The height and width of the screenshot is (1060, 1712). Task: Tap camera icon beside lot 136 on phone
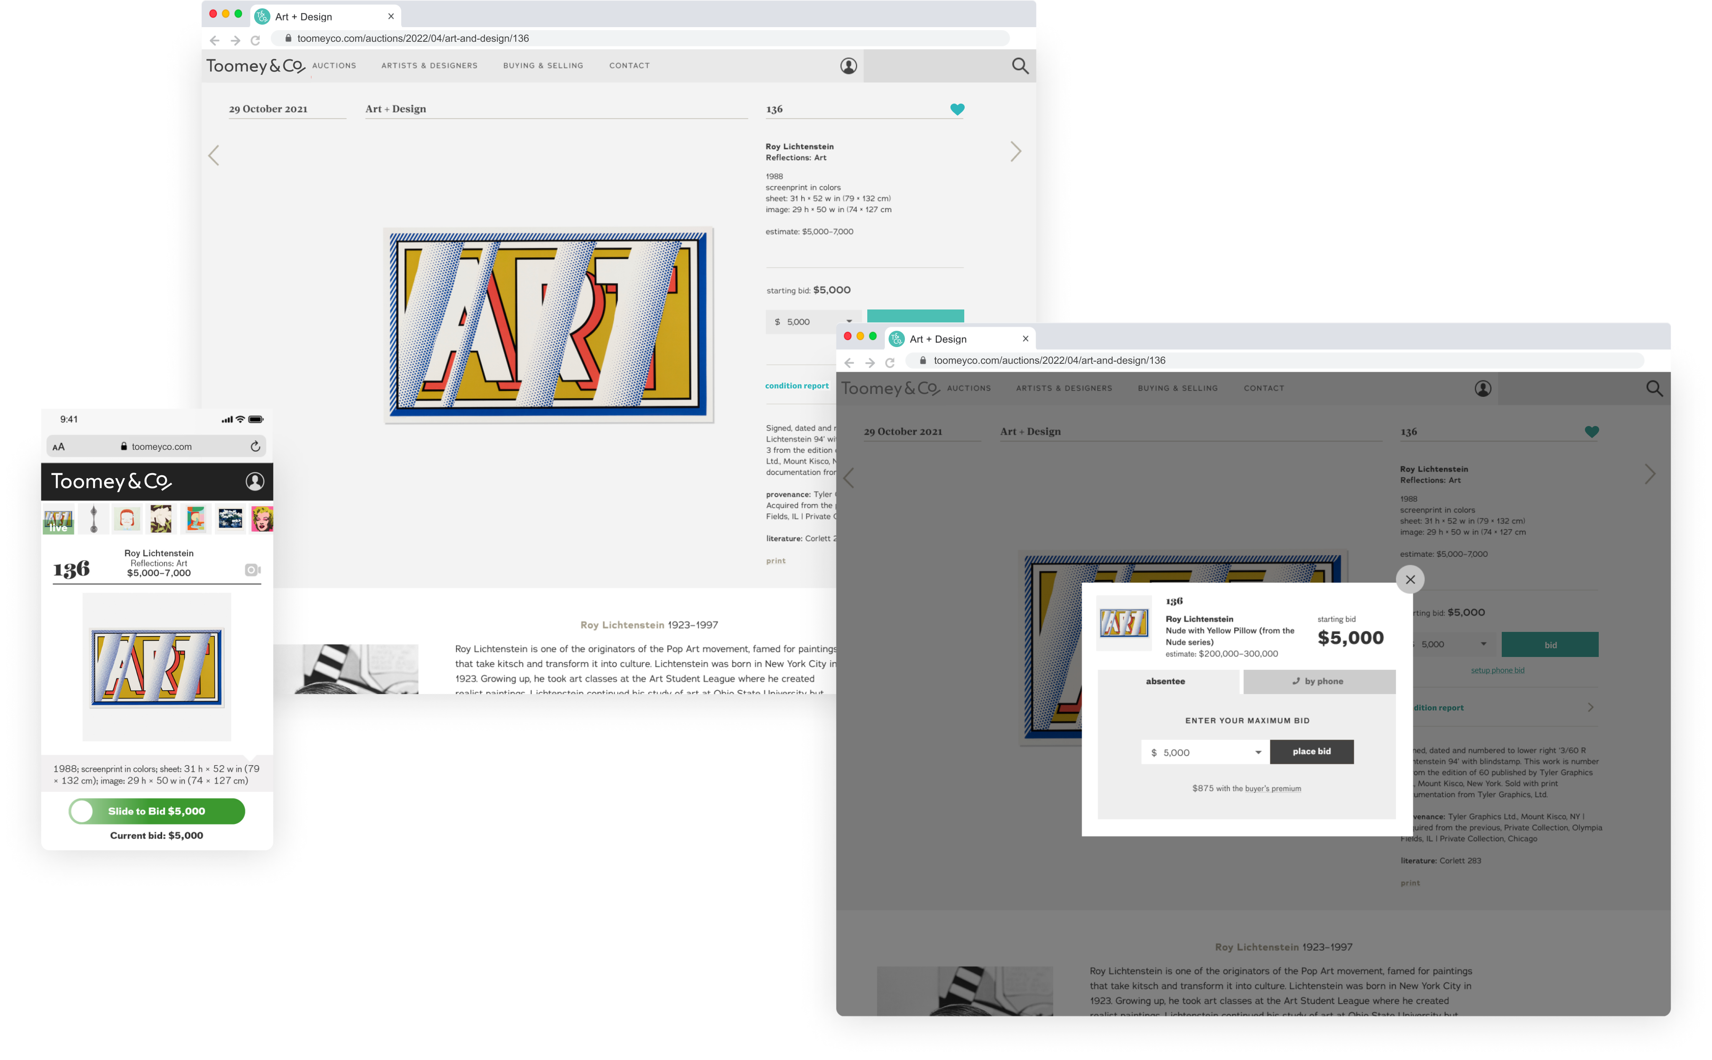click(x=252, y=570)
